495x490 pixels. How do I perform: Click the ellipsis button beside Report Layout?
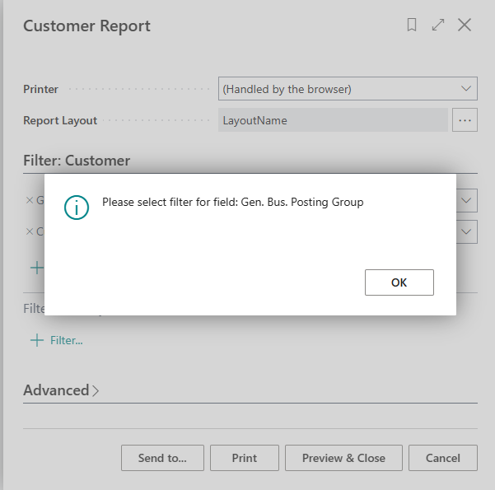[465, 120]
